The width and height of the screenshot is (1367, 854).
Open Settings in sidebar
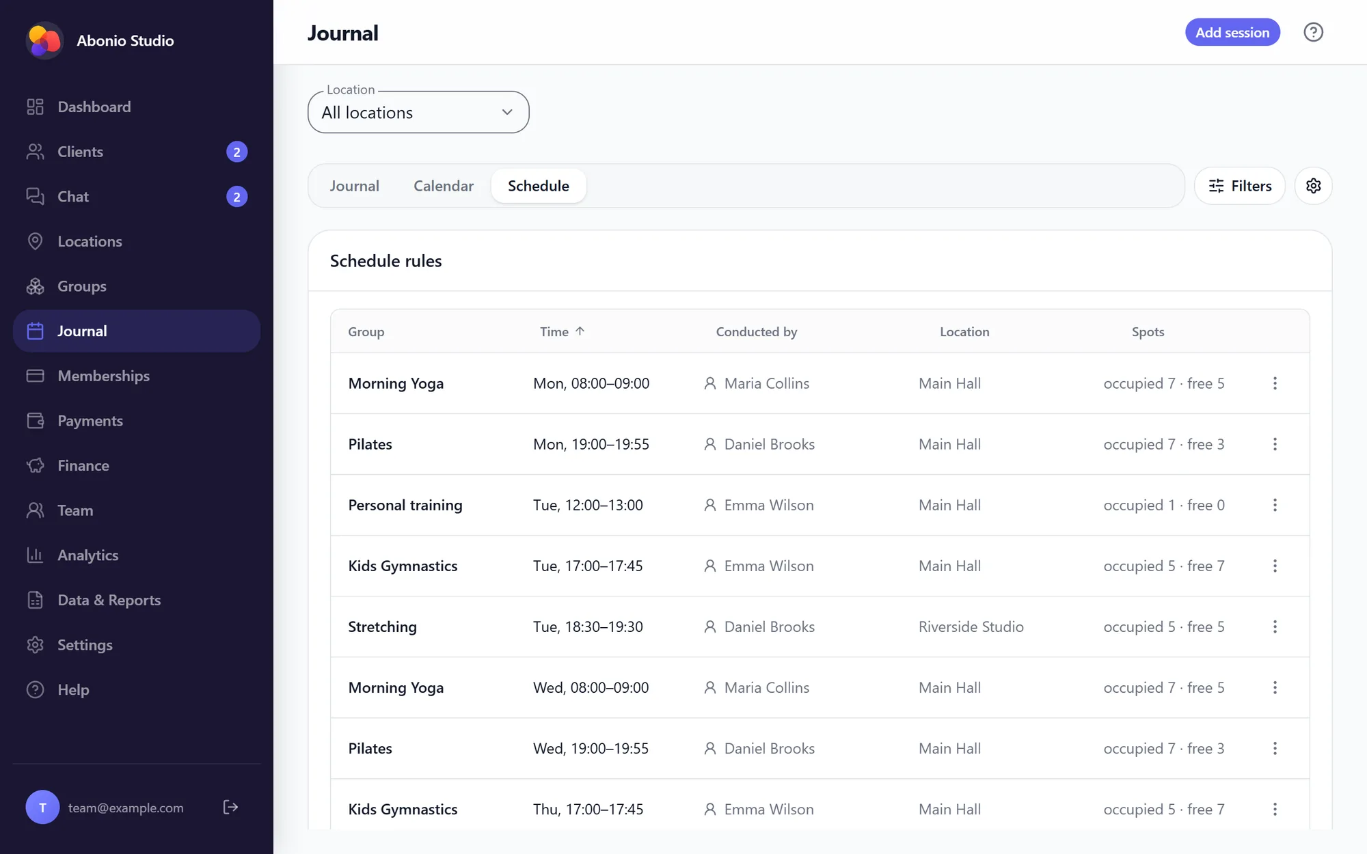click(137, 645)
